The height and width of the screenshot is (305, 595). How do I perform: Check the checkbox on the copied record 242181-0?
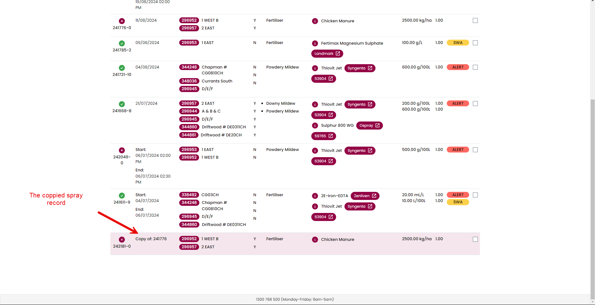(x=475, y=239)
